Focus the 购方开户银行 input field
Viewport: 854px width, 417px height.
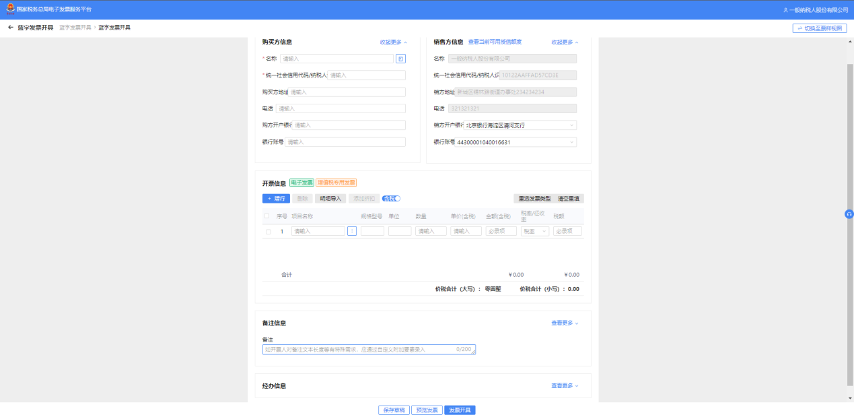click(x=349, y=125)
